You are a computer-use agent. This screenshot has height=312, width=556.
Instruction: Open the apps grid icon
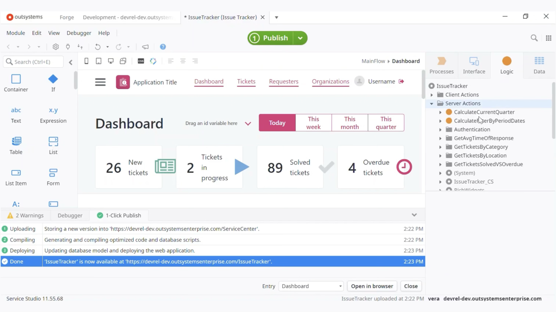pos(548,38)
